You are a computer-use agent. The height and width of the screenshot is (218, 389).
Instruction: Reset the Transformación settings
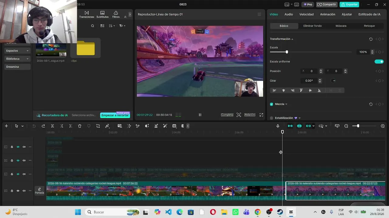pos(371,39)
